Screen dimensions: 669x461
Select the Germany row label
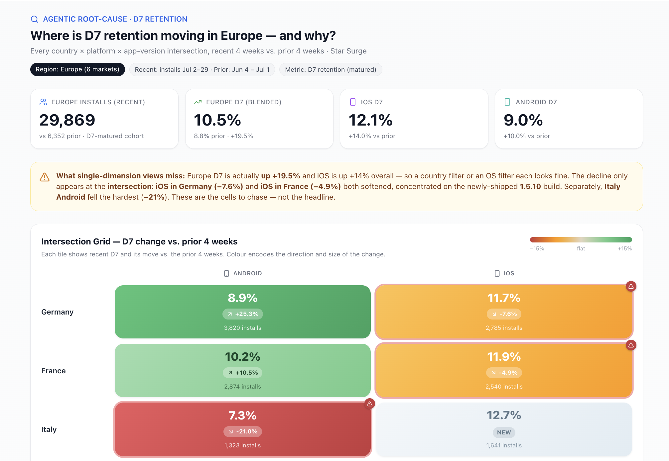tap(57, 312)
